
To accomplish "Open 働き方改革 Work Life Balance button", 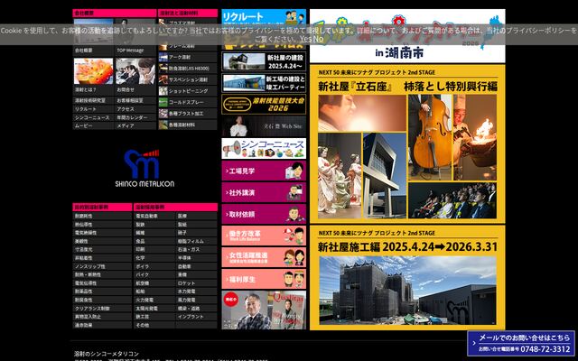I will coord(264,236).
